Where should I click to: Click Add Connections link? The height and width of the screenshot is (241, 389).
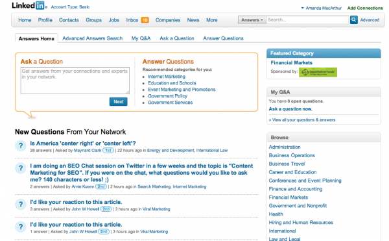(x=365, y=8)
